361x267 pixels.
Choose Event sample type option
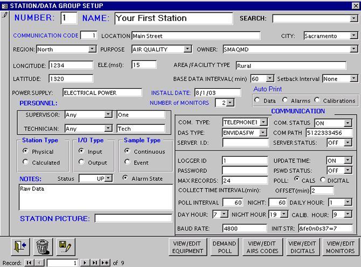coord(127,163)
